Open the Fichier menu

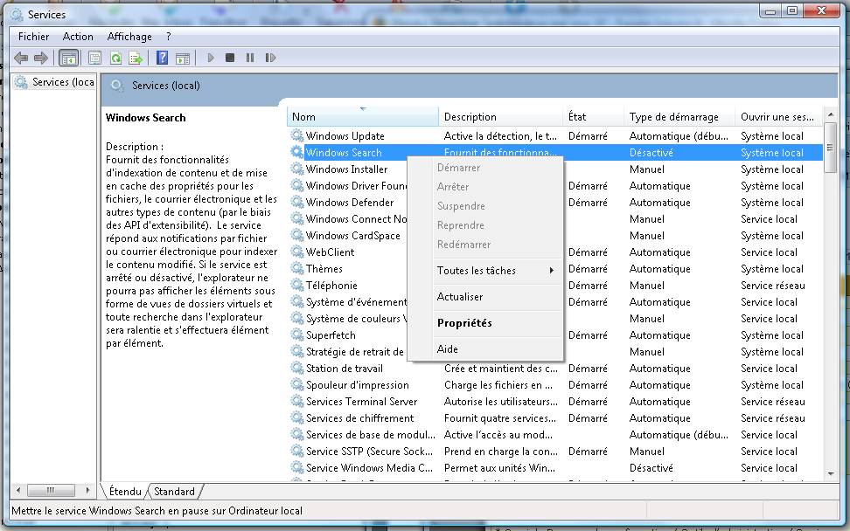tap(32, 37)
